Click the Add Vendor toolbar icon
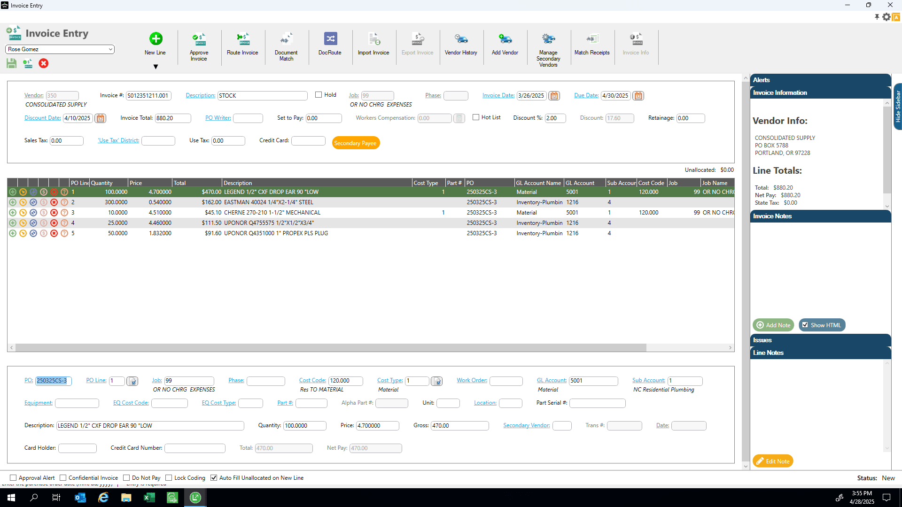 tap(505, 38)
